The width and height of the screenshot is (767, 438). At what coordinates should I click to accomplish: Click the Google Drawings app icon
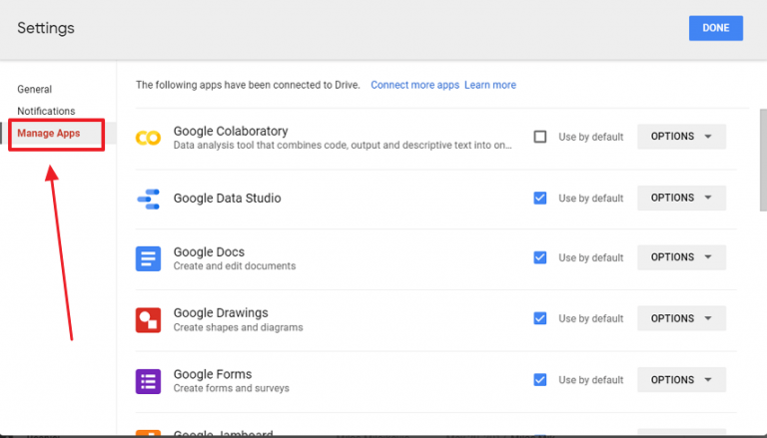coord(148,319)
